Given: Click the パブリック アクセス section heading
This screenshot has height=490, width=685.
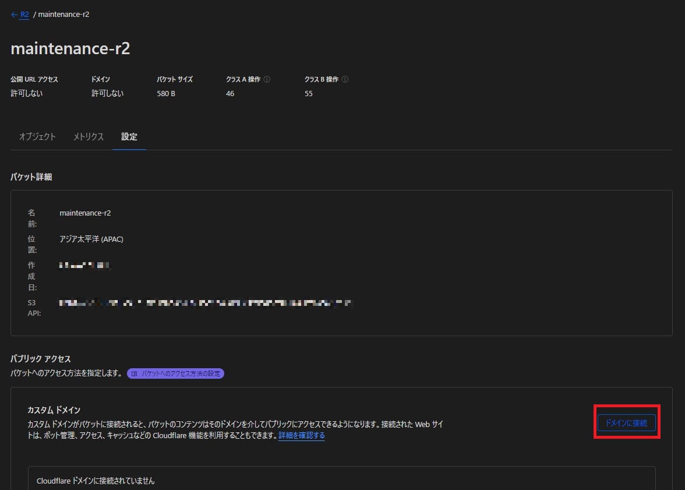Looking at the screenshot, I should click(41, 359).
